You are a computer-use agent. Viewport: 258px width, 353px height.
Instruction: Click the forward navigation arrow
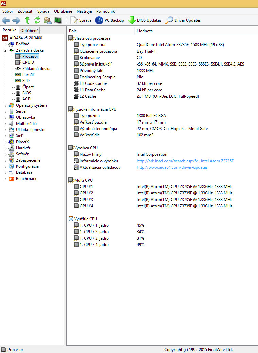point(16,20)
